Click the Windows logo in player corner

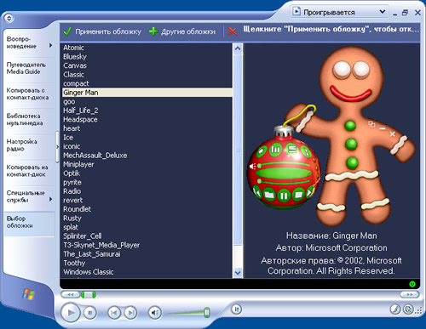(x=28, y=294)
